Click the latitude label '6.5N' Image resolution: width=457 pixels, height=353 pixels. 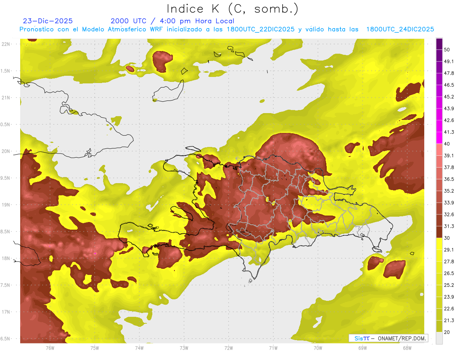point(6,339)
